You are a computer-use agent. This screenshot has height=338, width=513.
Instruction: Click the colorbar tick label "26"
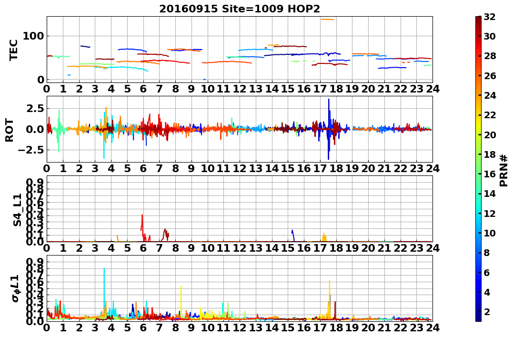pyautogui.click(x=490, y=76)
